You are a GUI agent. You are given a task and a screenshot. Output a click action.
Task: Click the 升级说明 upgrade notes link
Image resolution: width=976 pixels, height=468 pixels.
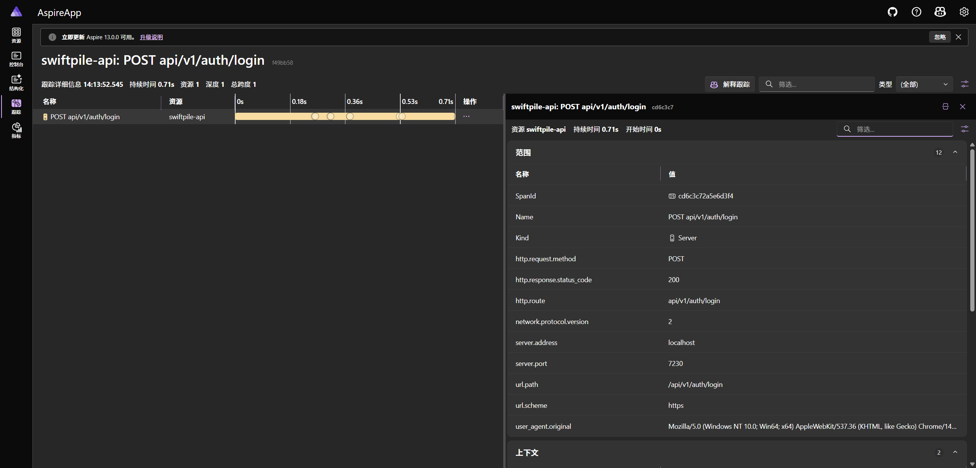pyautogui.click(x=151, y=37)
